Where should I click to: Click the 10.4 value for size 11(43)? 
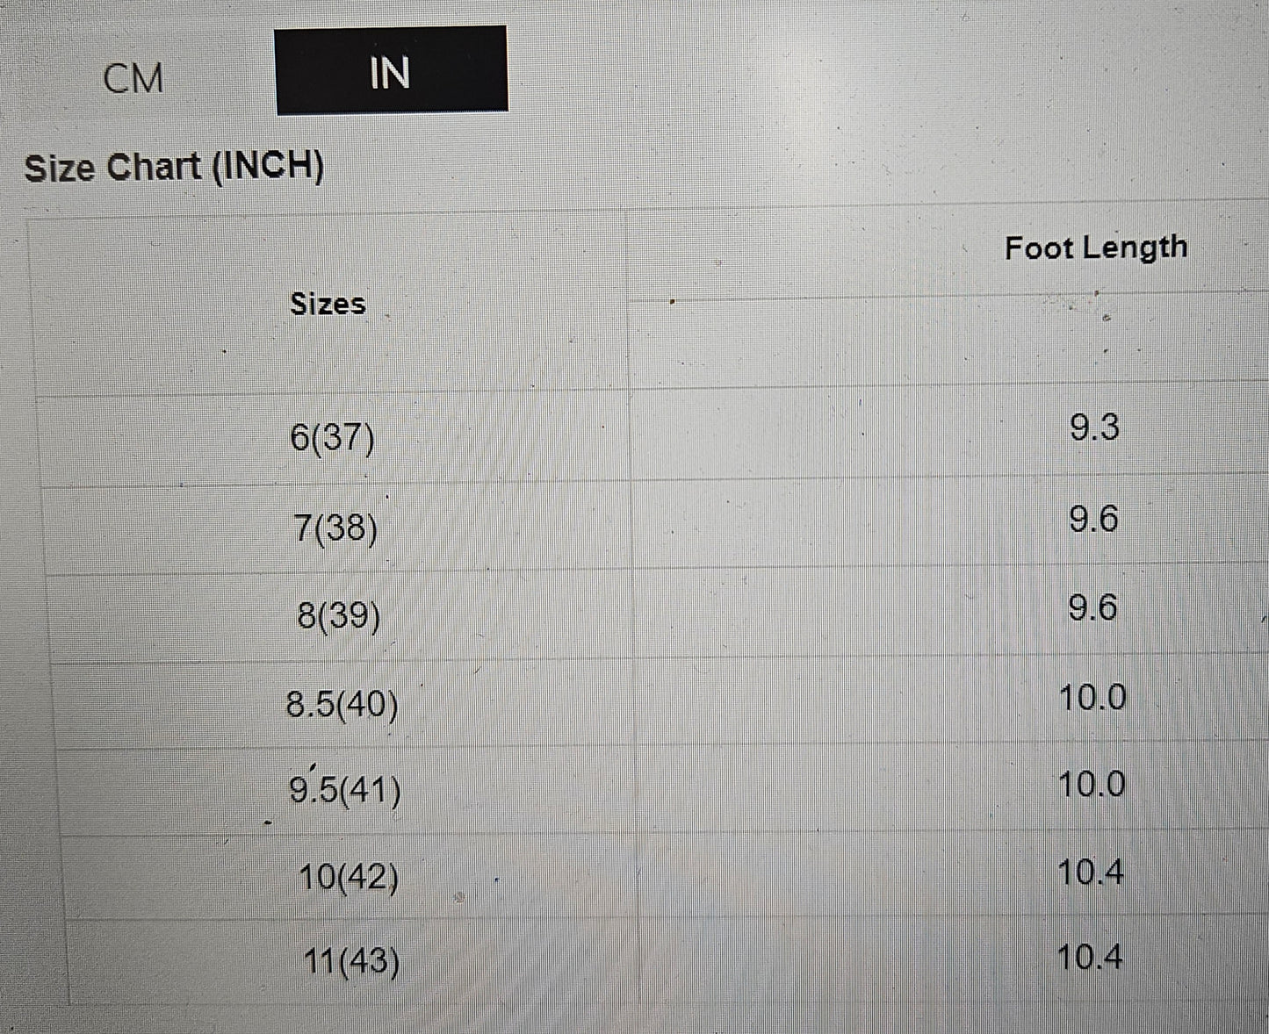coord(1089,957)
